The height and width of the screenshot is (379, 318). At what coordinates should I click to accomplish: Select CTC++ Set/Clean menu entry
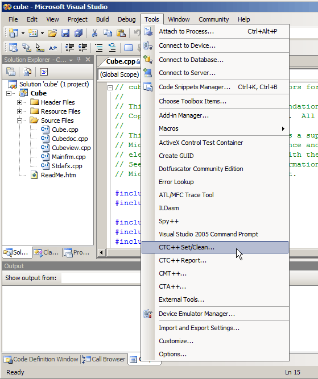(x=215, y=247)
